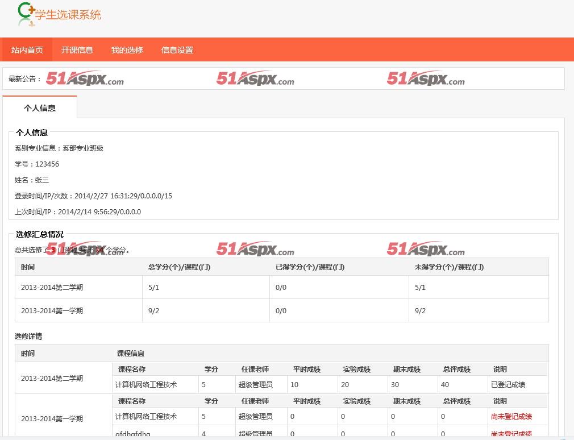Click the 未得学分(个)/课程(门) column header

click(x=449, y=267)
